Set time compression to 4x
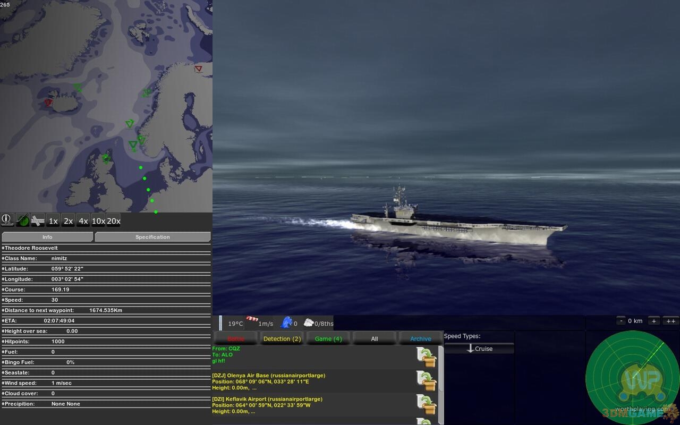The image size is (680, 425). [83, 221]
